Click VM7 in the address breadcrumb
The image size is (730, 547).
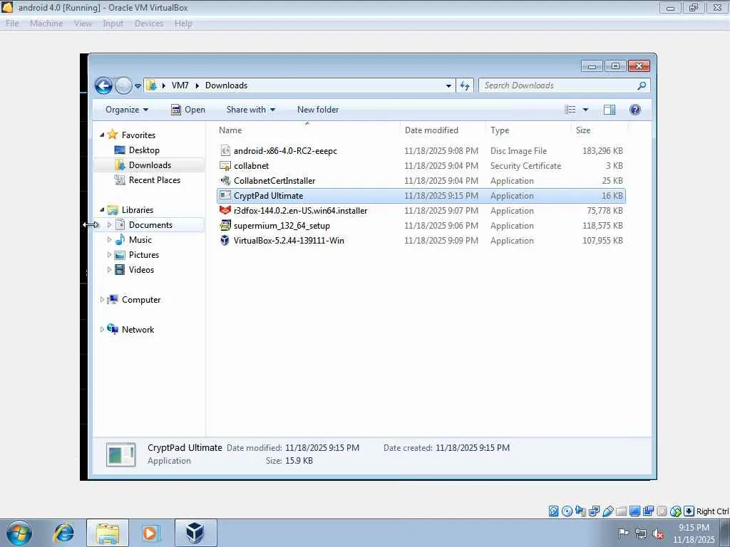tap(180, 85)
